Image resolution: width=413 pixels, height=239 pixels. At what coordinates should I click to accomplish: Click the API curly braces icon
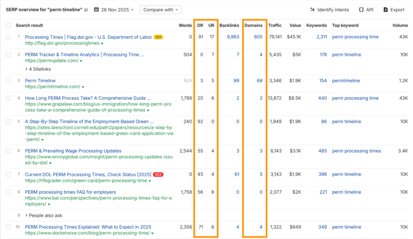361,10
